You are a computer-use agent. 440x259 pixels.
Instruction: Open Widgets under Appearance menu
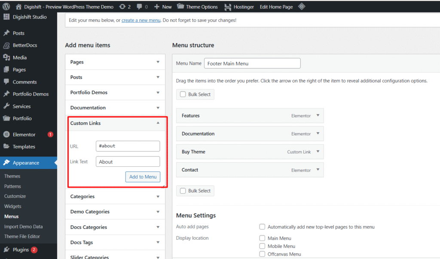pos(12,206)
